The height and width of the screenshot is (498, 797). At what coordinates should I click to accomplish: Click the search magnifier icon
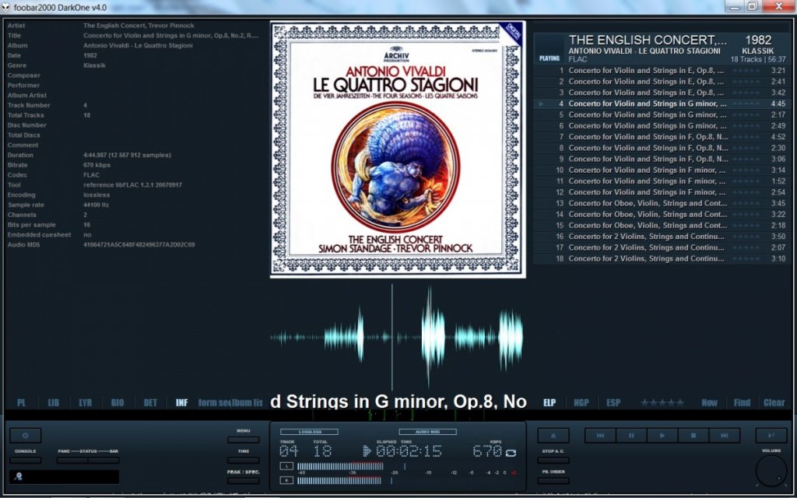tap(19, 477)
